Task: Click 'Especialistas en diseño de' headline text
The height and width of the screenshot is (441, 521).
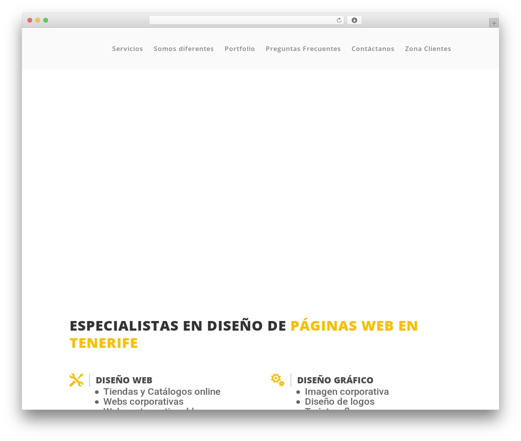Action: pos(178,325)
